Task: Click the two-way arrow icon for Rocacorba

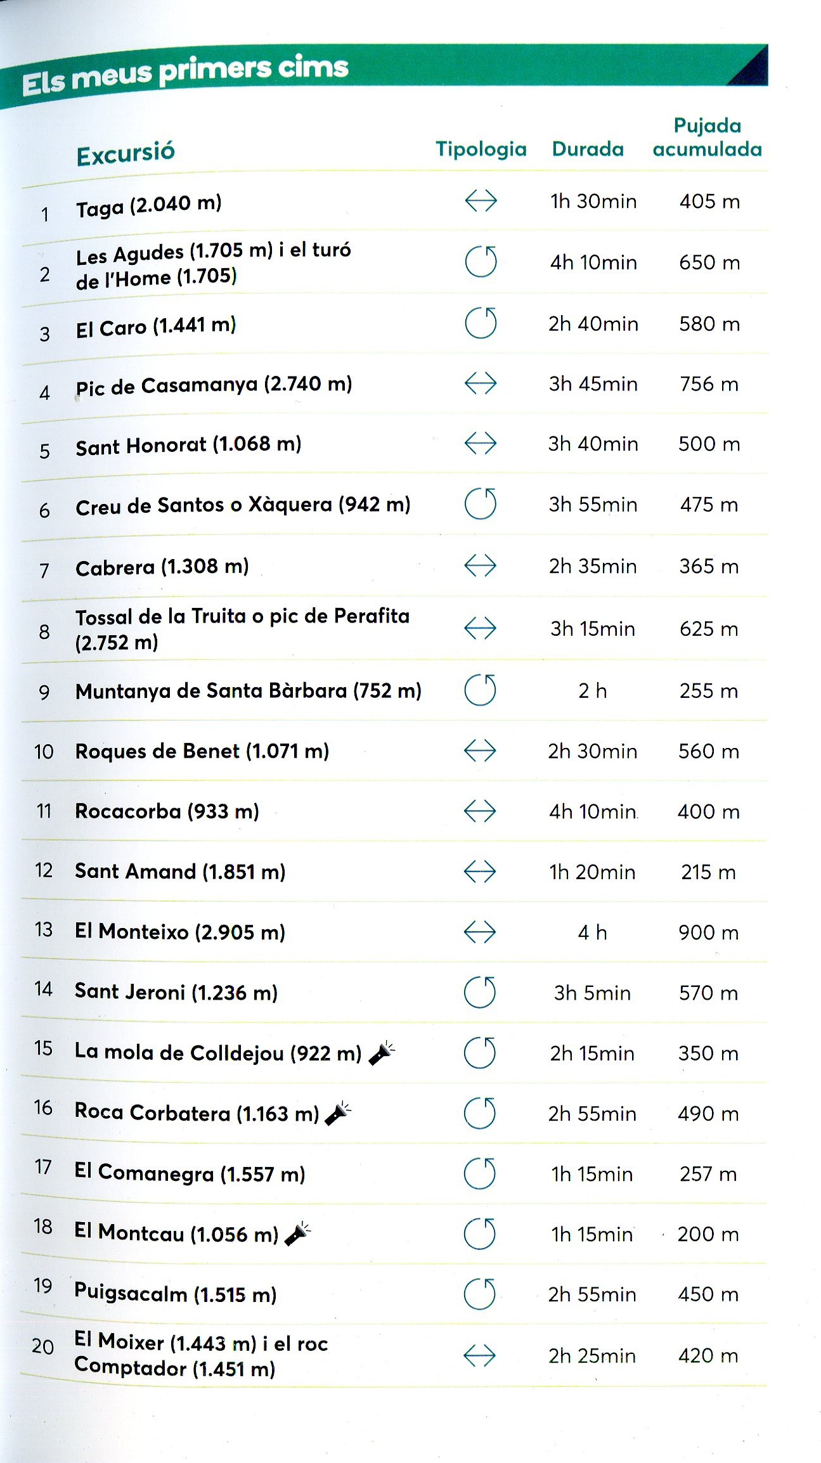Action: pyautogui.click(x=480, y=811)
